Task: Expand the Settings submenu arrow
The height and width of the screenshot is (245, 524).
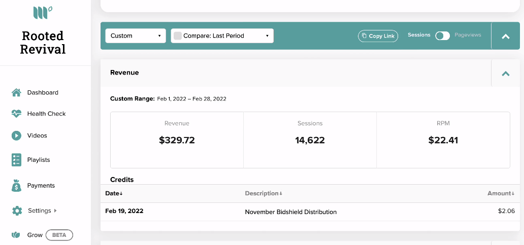Action: pyautogui.click(x=55, y=211)
